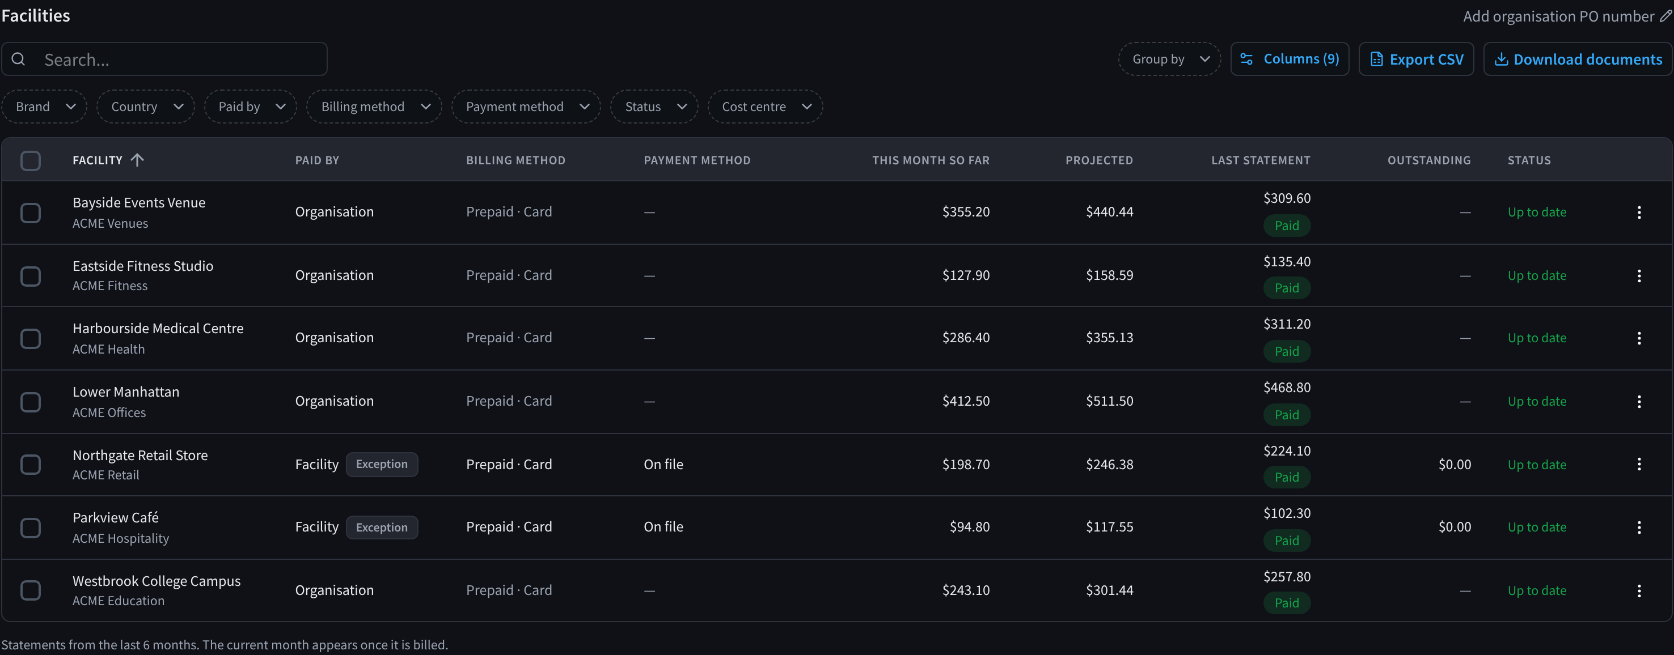Expand the Billing method filter

pyautogui.click(x=374, y=107)
